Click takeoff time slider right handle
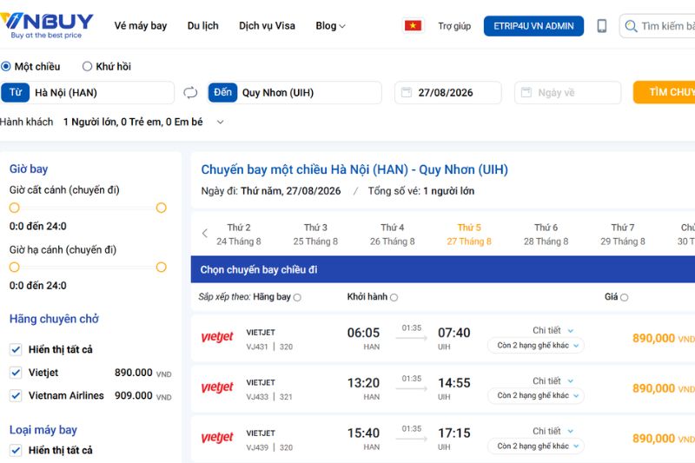Screen dimensions: 695x463 point(161,208)
